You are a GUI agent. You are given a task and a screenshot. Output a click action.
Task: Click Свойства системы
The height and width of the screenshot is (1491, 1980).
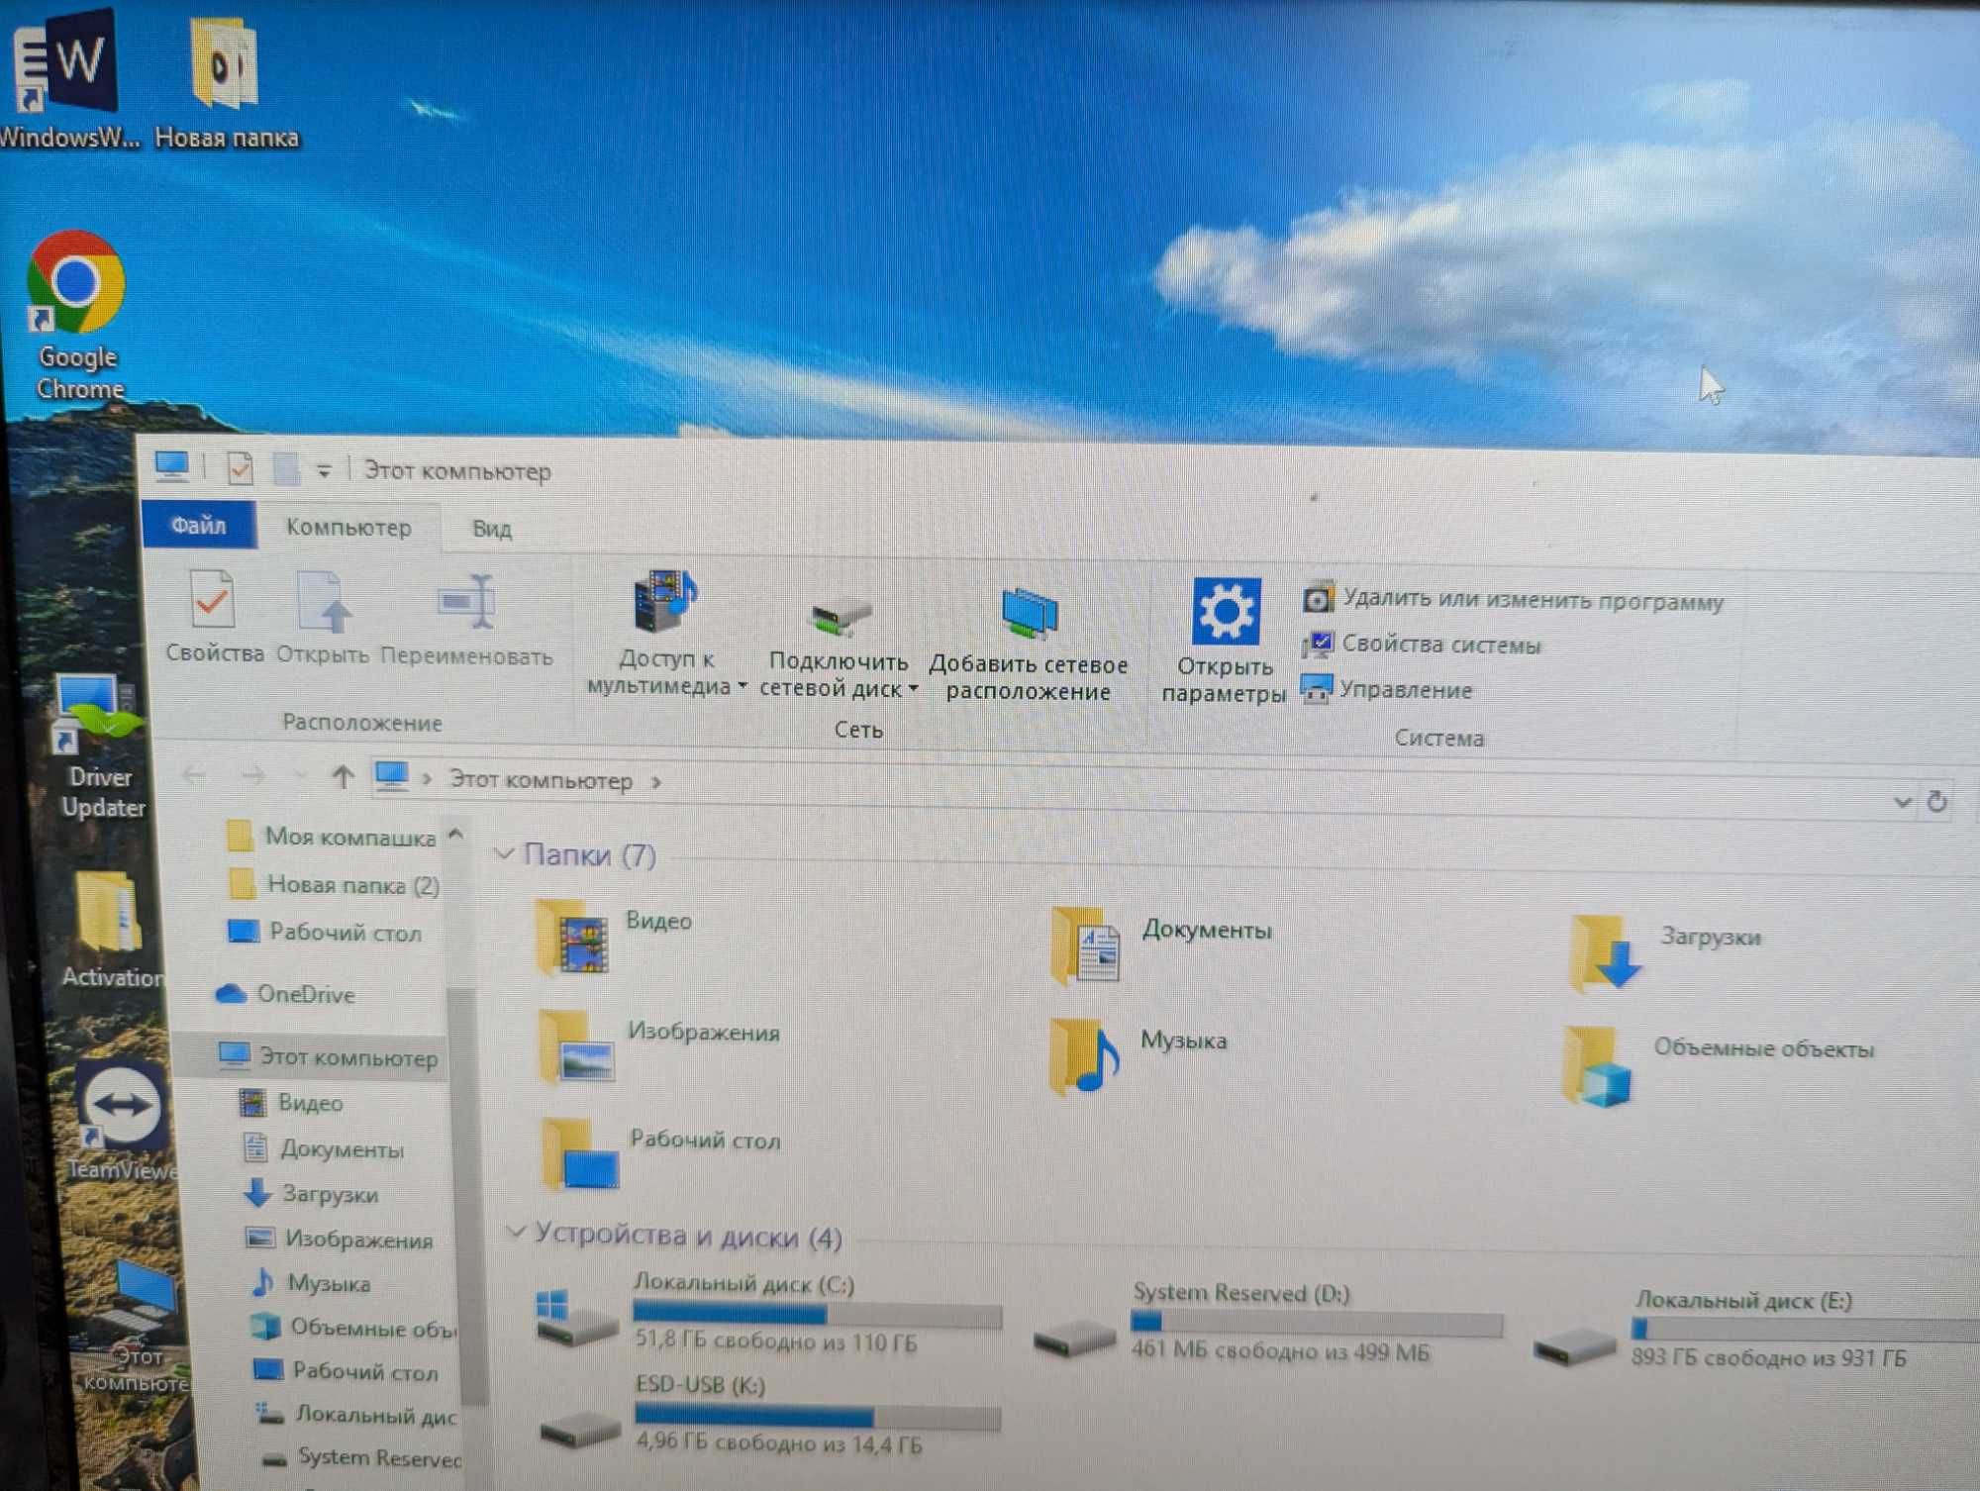click(x=1422, y=645)
